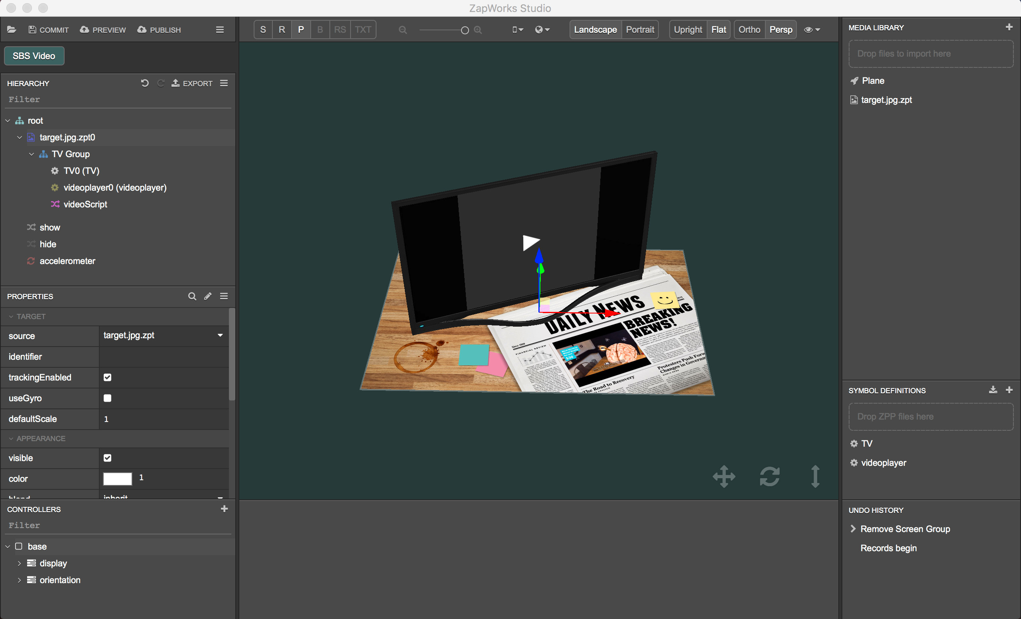Viewport: 1021px width, 619px height.
Task: Open the source target.jpg.zpt dropdown
Action: [220, 335]
